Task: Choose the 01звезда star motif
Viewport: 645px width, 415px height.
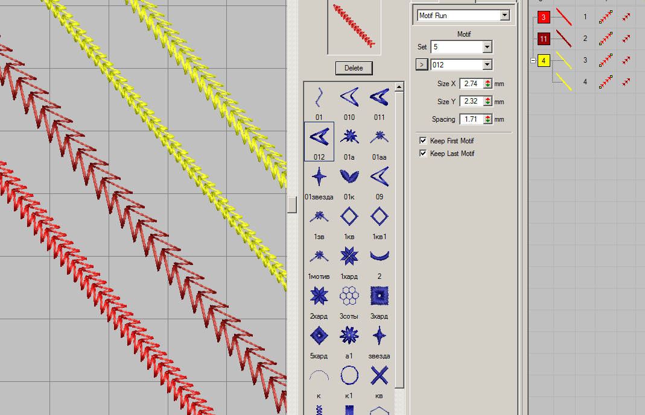Action: (x=319, y=177)
